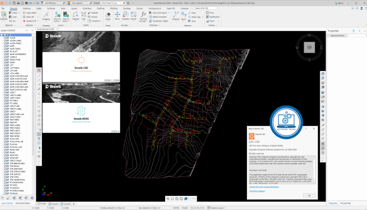
Task: Click the About dialog license text scrollbar
Action: [315, 170]
